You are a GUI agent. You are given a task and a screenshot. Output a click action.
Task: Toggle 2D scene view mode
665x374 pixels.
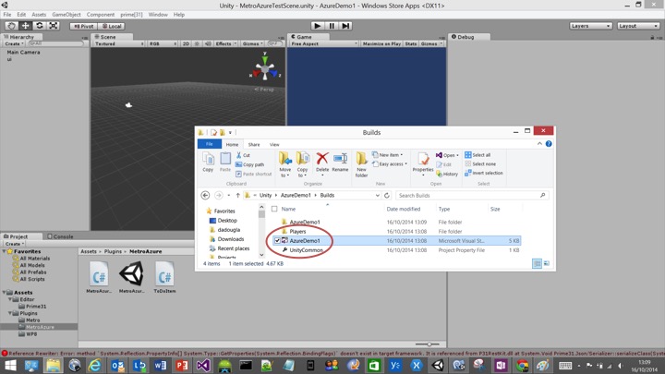(186, 43)
